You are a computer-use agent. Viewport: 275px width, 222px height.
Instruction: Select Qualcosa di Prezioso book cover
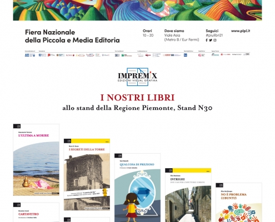137,188
